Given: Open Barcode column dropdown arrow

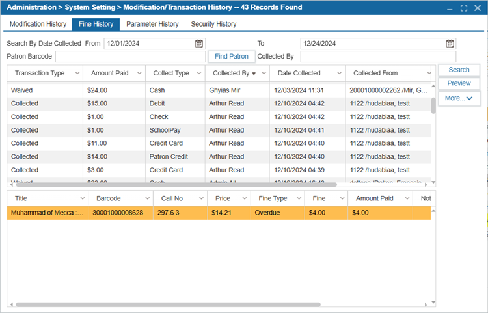Looking at the screenshot, I should tap(148, 198).
